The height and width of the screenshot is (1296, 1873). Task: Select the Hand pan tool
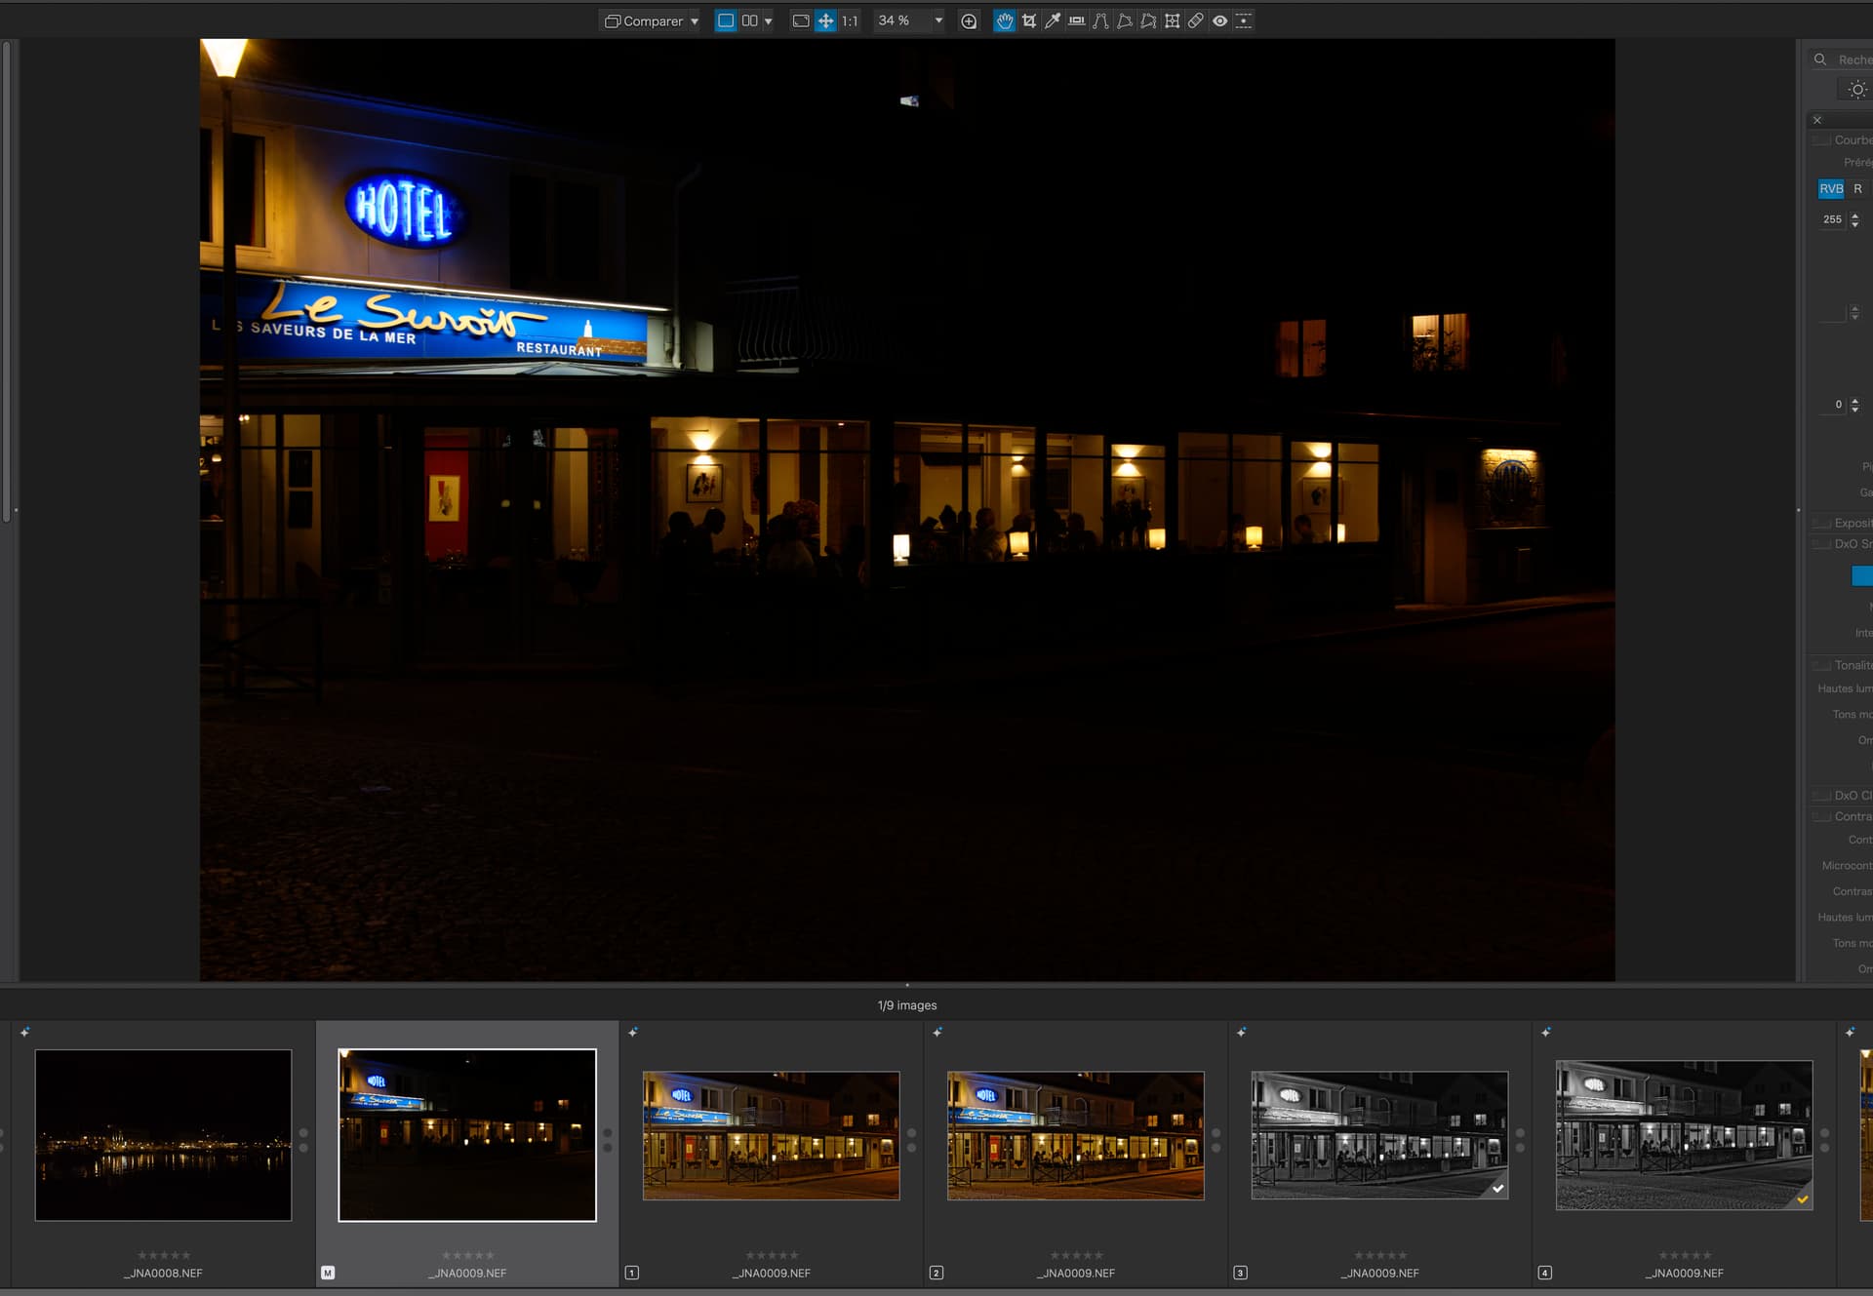coord(1004,20)
